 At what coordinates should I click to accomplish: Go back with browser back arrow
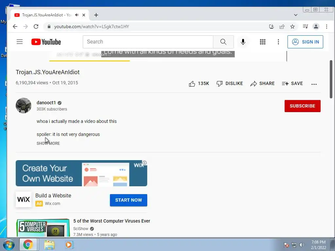(15, 26)
